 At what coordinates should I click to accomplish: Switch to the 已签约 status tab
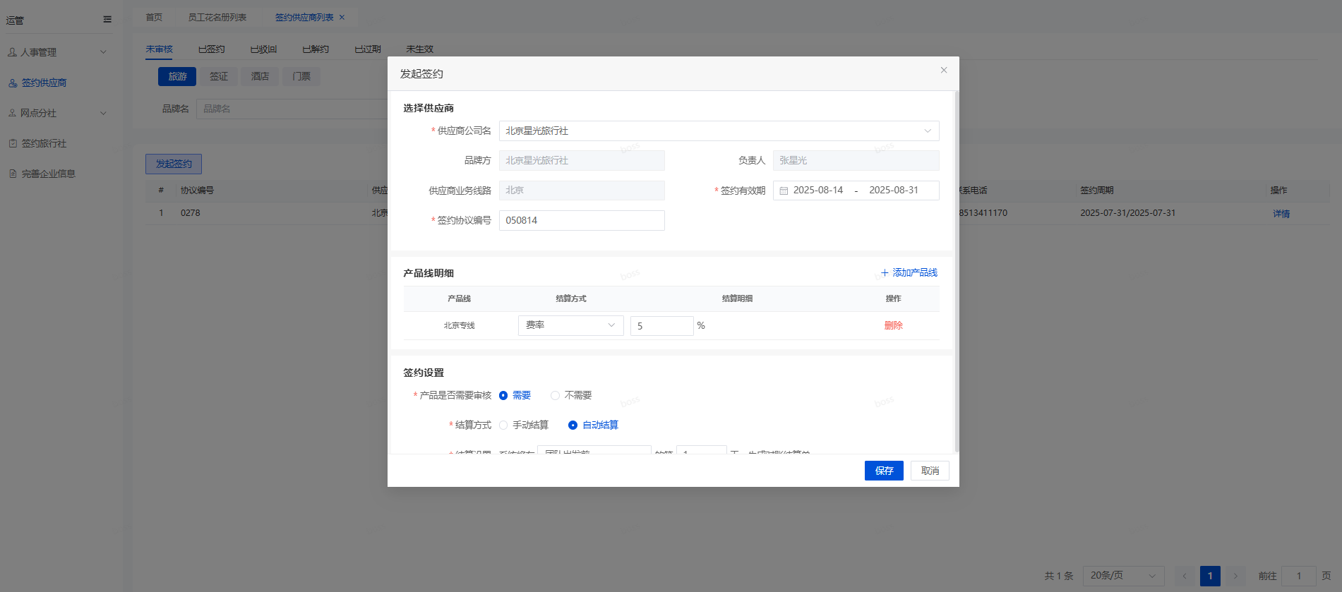point(211,49)
